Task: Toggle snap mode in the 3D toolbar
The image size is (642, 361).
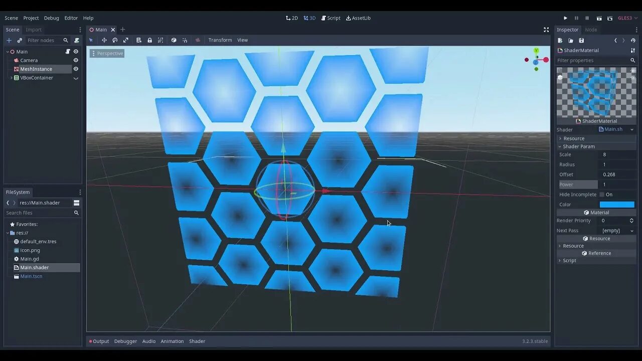Action: (185, 40)
